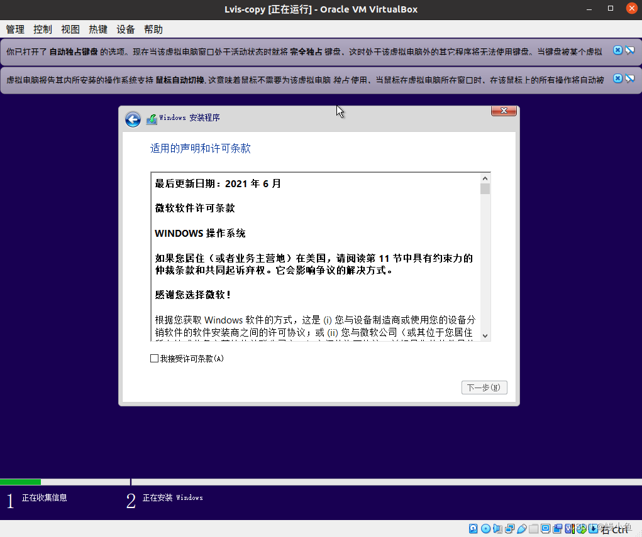The image size is (642, 537).
Task: Dismiss the mouse integration notification
Action: pos(617,79)
